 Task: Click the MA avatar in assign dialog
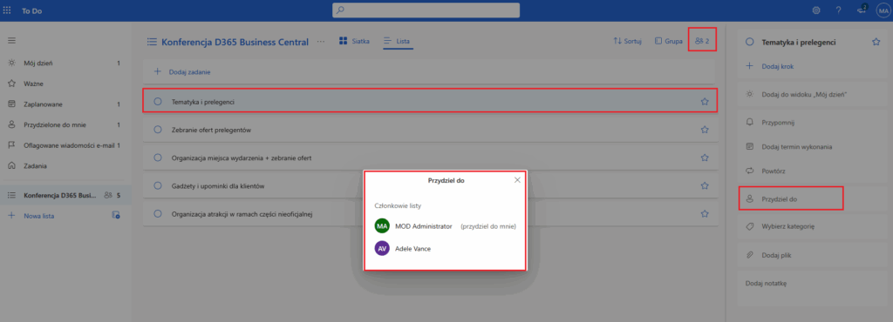point(382,226)
